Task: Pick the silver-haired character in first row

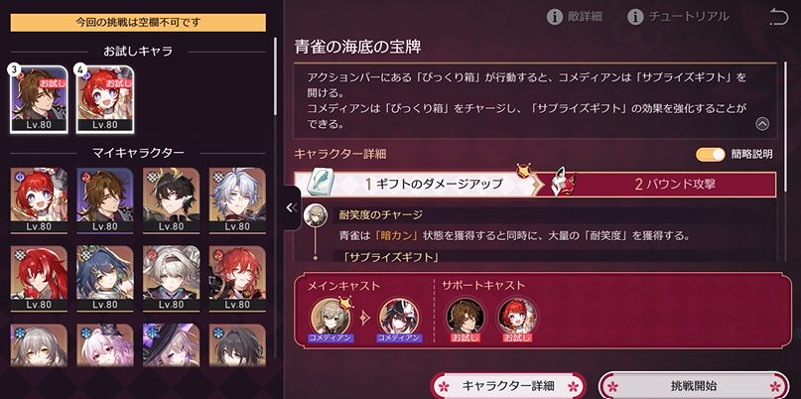Action: (x=237, y=200)
